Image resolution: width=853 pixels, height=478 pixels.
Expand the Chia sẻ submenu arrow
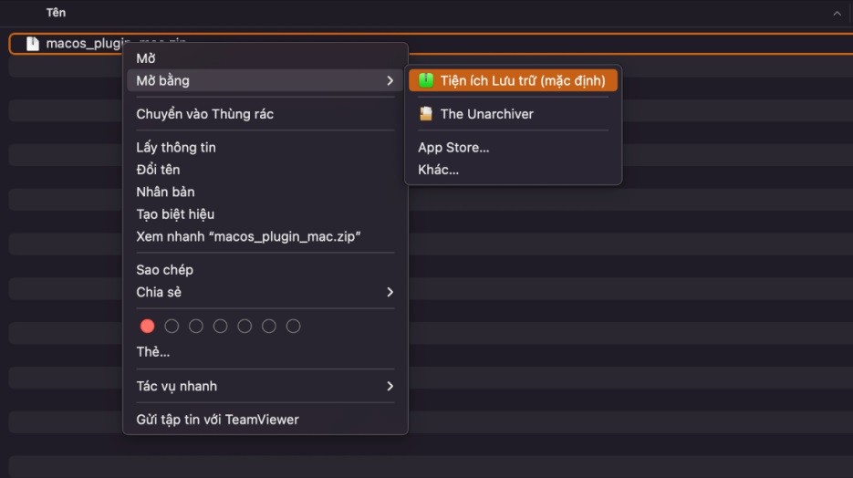tap(390, 292)
